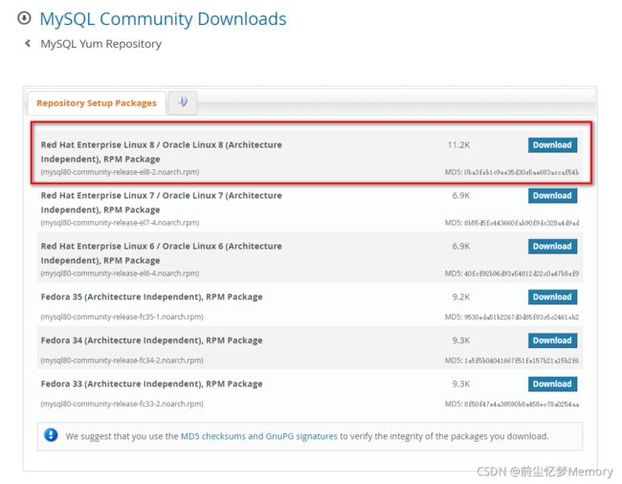Download the Red Hat Enterprise Linux 8 package
The width and height of the screenshot is (622, 484).
tap(552, 145)
